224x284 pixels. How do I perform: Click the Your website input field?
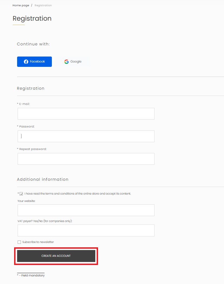click(x=86, y=210)
